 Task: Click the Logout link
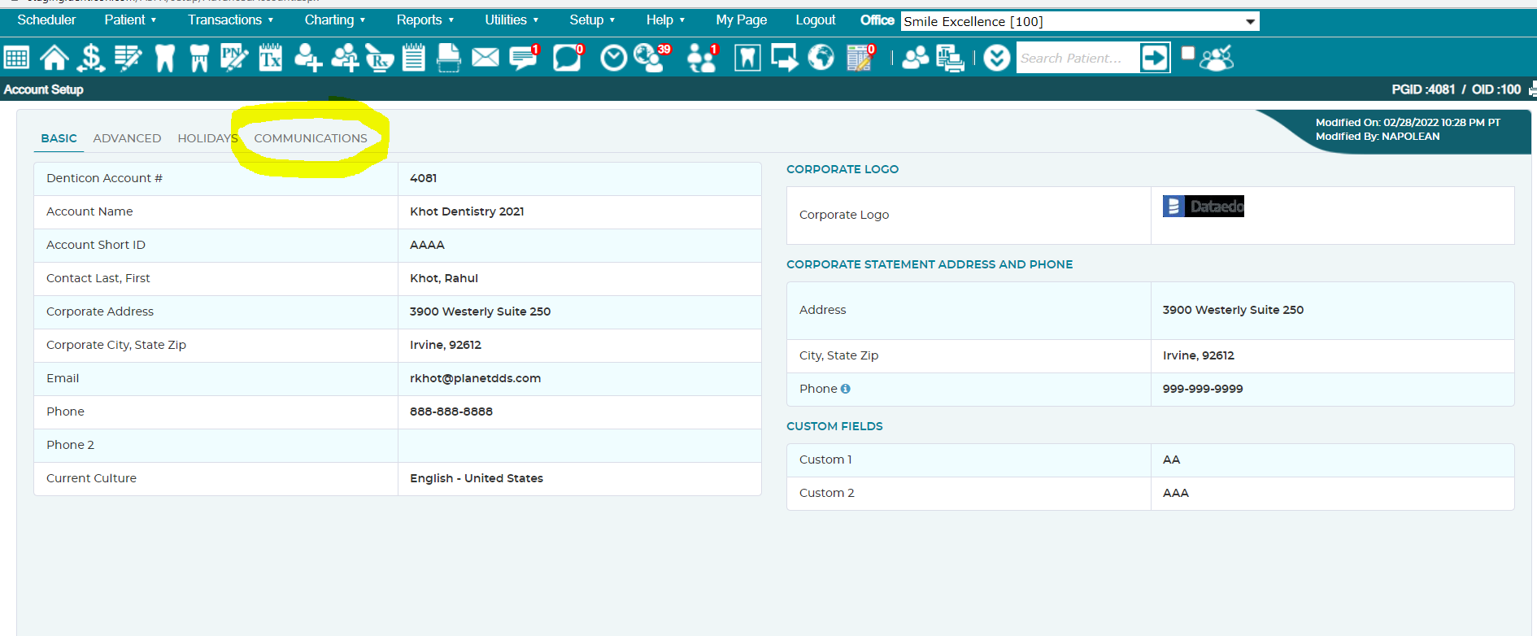[x=815, y=20]
